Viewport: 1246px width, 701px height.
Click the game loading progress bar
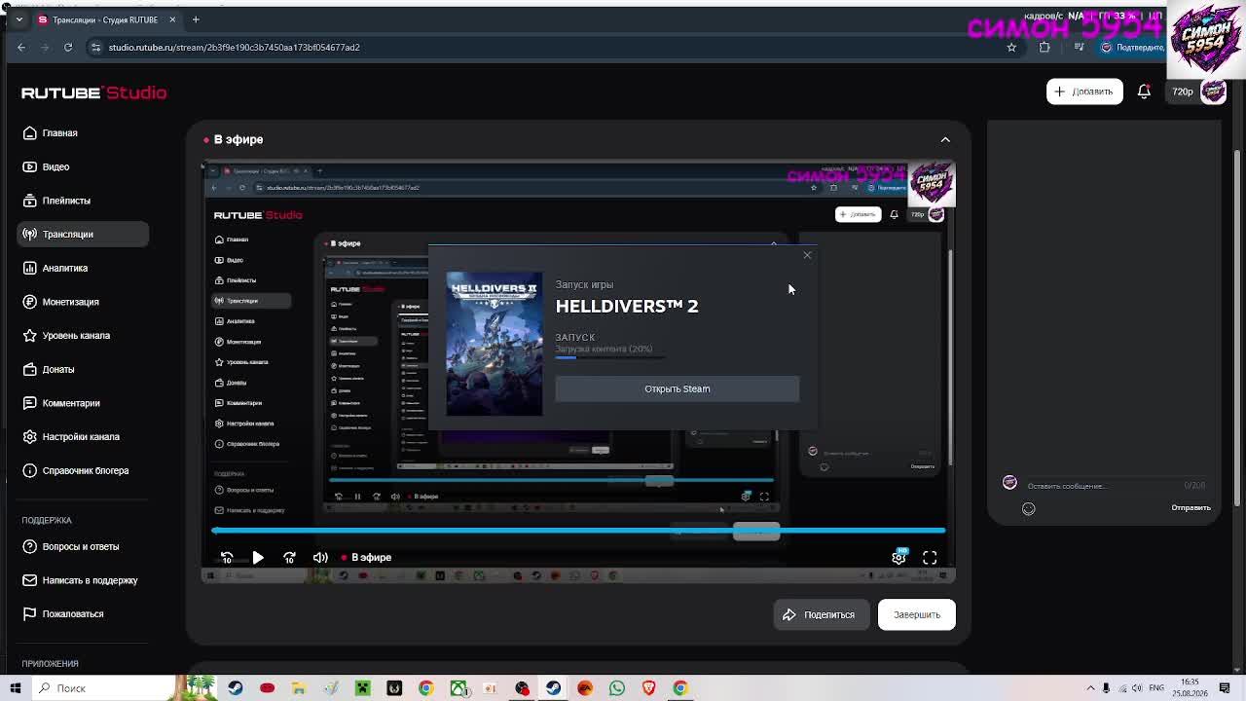tap(611, 357)
